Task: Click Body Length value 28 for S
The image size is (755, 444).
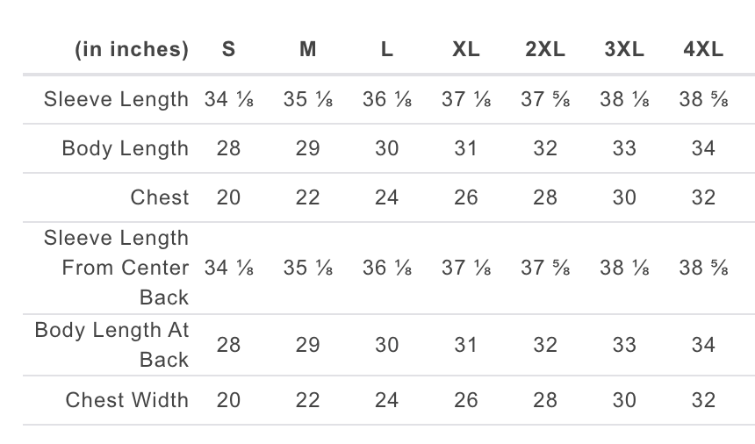Action: pos(229,148)
